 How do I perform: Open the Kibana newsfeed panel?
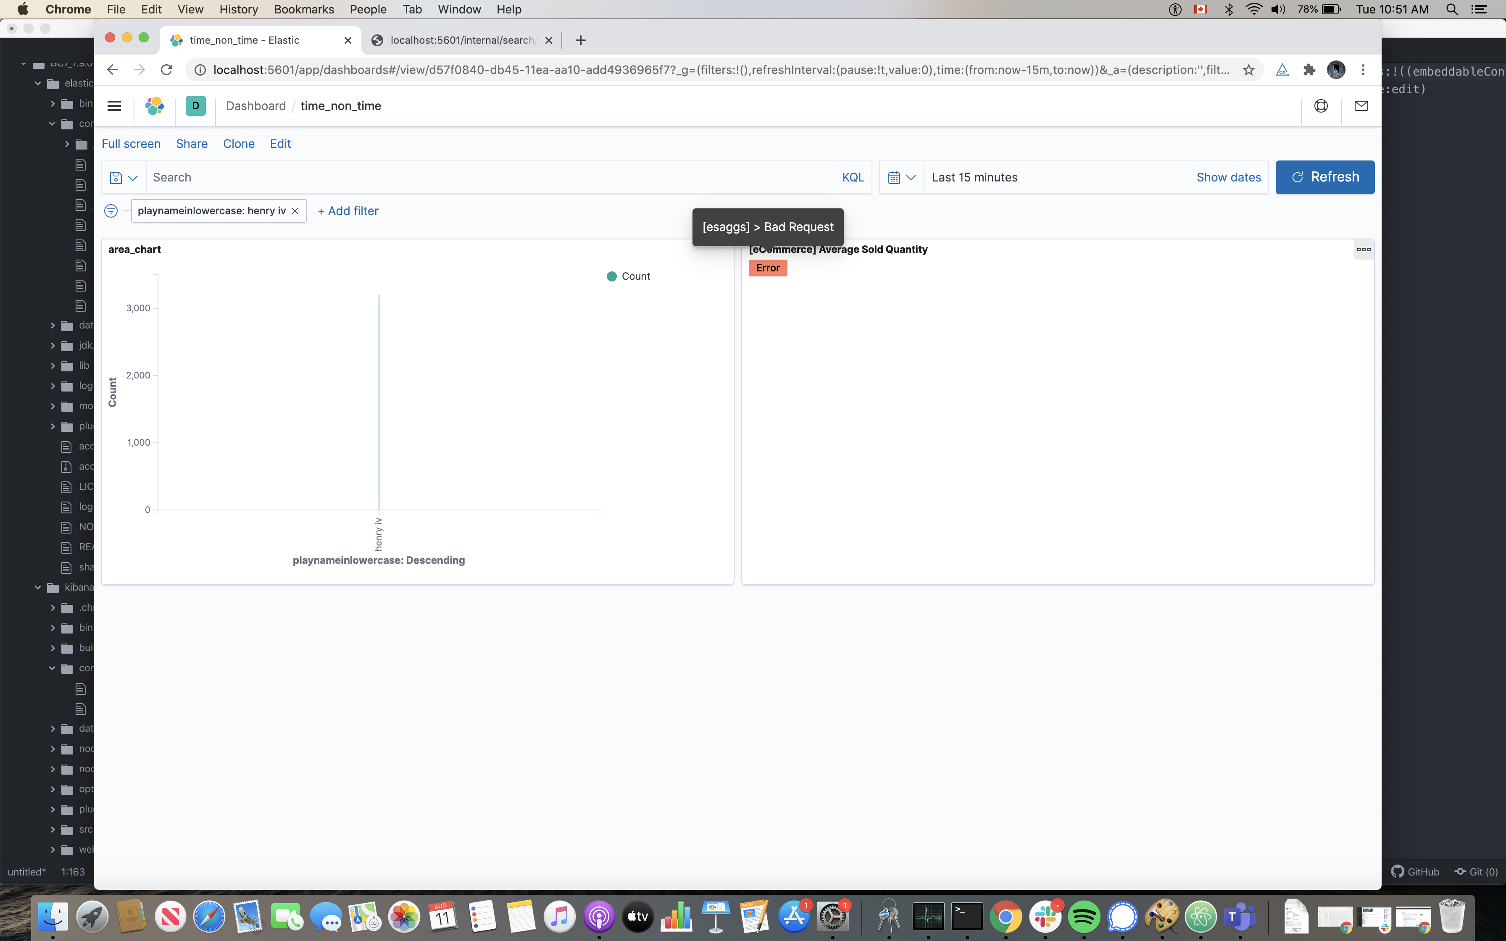click(1361, 106)
